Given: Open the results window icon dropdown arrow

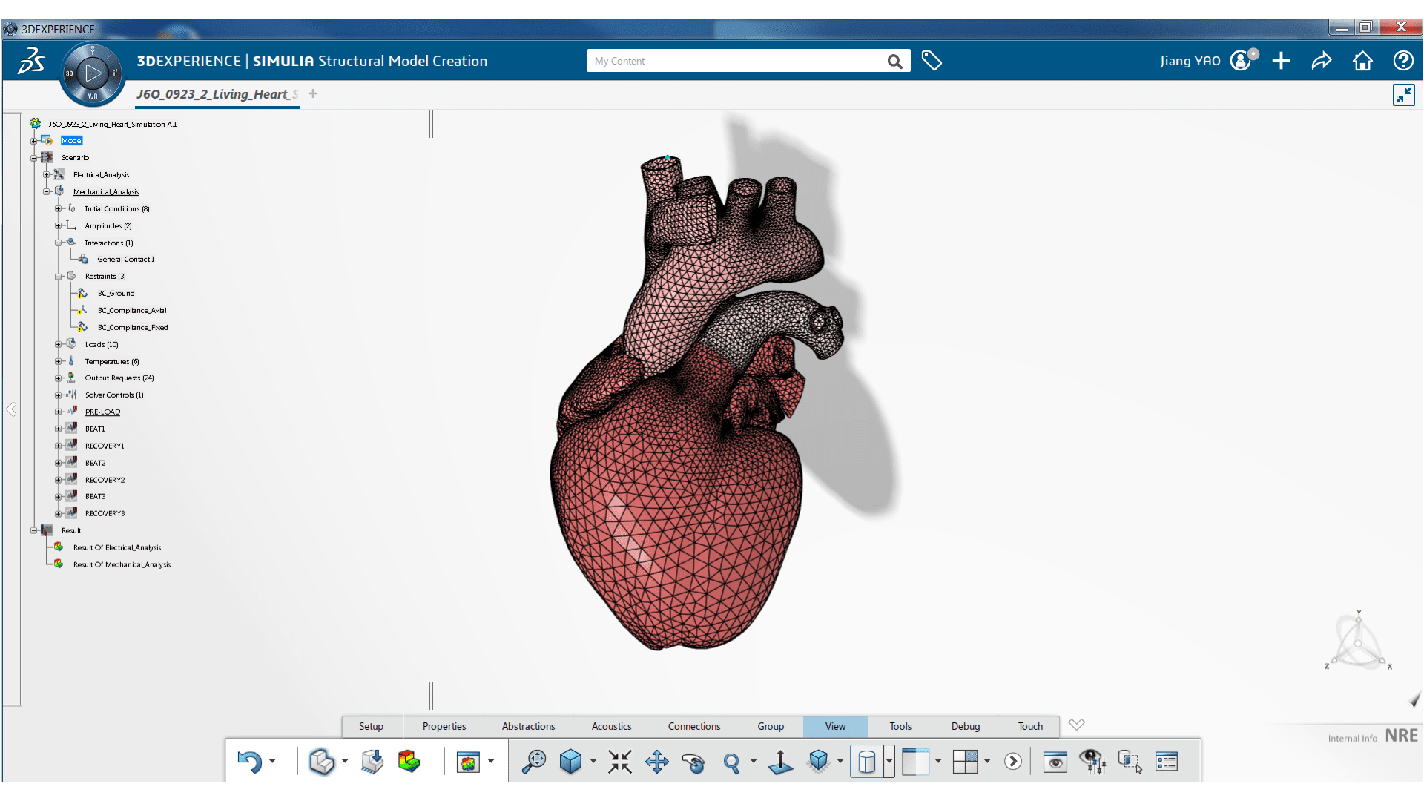Looking at the screenshot, I should pos(491,762).
